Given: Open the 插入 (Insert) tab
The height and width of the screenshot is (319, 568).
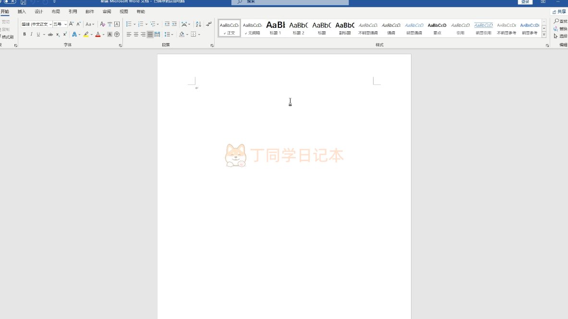Looking at the screenshot, I should pos(22,12).
